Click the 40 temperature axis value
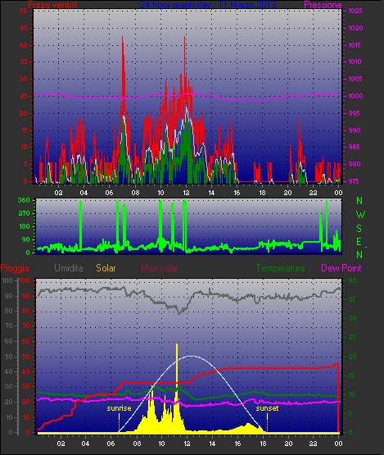 click(352, 280)
